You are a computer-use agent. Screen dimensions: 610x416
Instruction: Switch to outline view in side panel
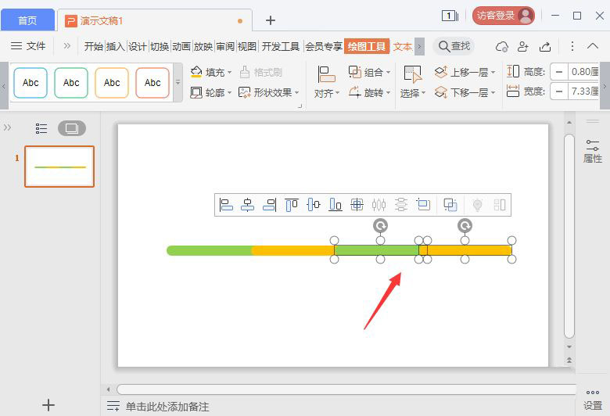pyautogui.click(x=41, y=128)
